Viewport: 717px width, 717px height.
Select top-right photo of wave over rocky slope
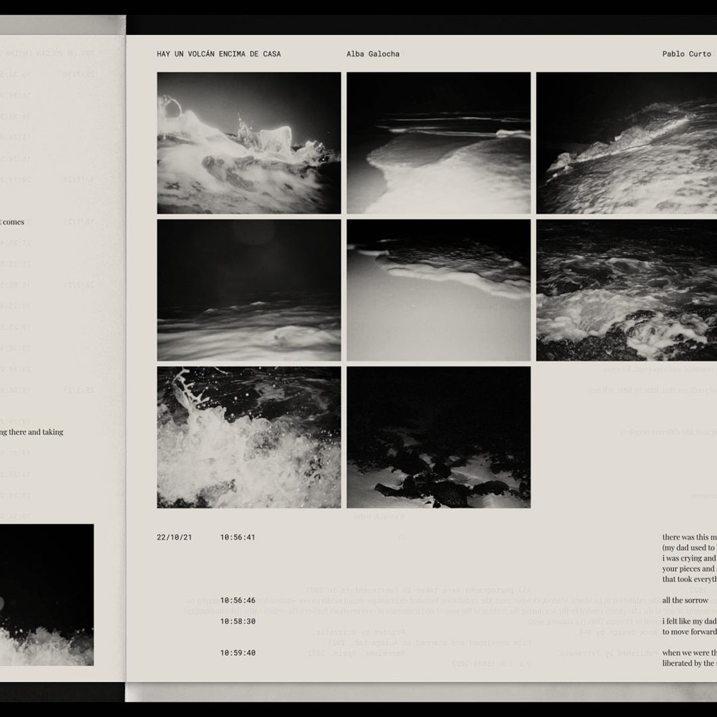point(626,143)
